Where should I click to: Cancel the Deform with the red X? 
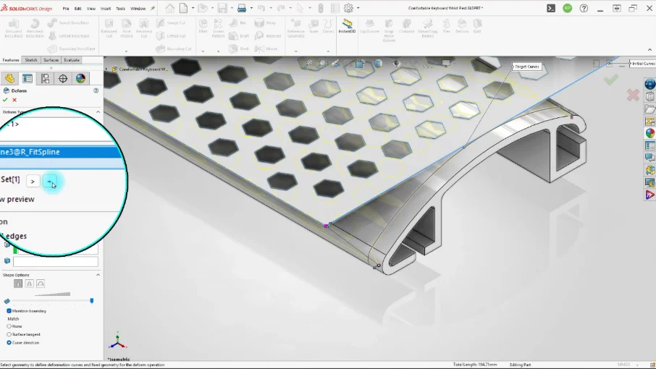coord(14,100)
